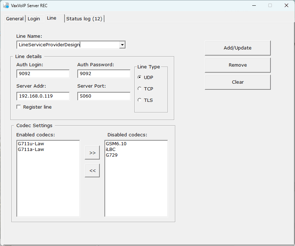Click the Add/Update button
Screen dimensions: 295x246
(x=238, y=48)
